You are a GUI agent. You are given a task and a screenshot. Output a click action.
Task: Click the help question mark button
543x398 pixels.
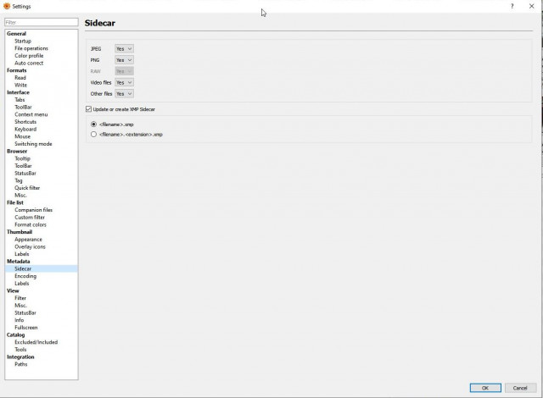(512, 6)
